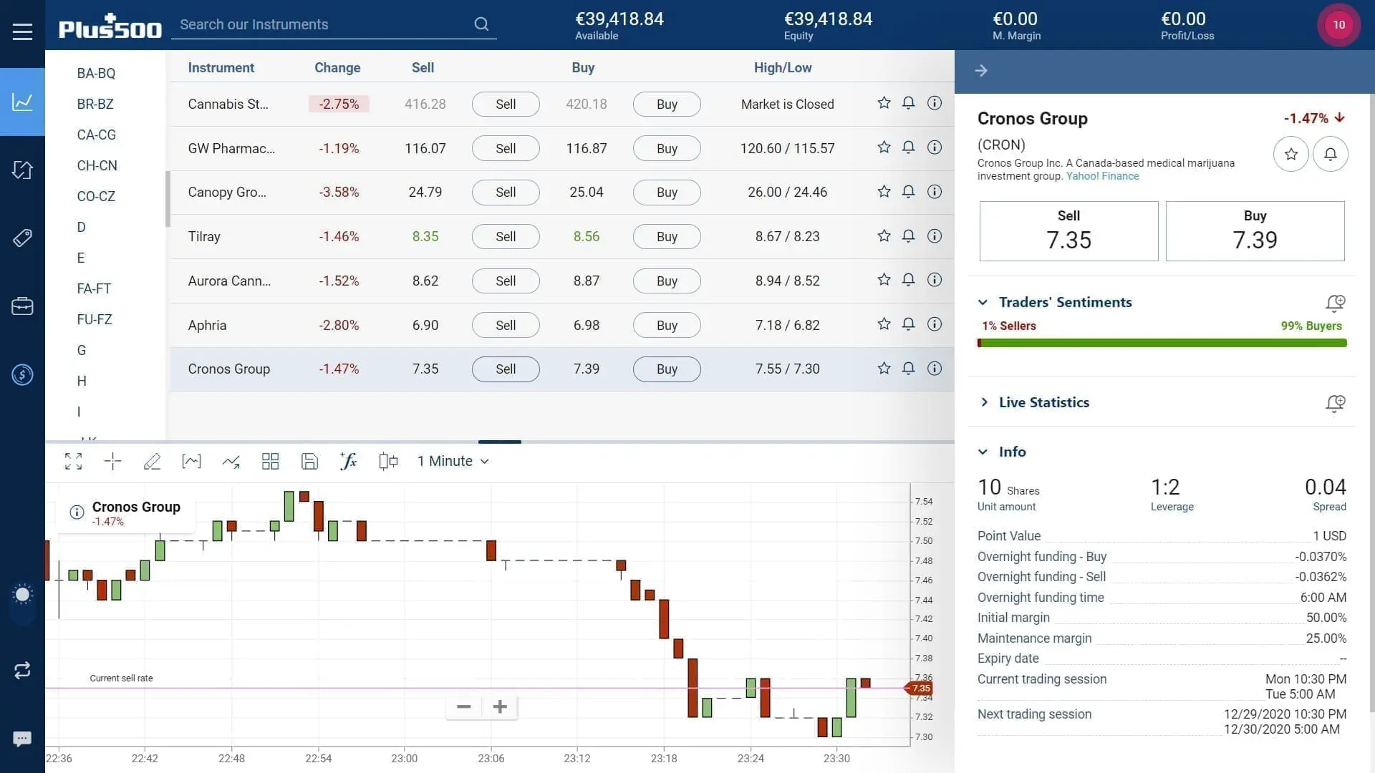This screenshot has height=773, width=1375.
Task: Select the pencil drawing tool
Action: click(152, 462)
